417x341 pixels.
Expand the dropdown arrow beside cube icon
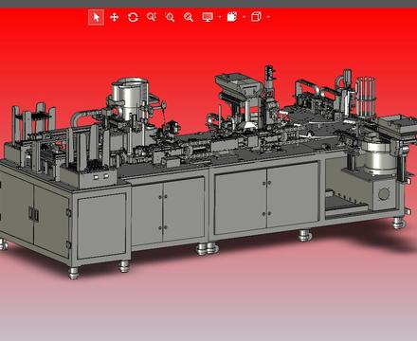coord(268,17)
